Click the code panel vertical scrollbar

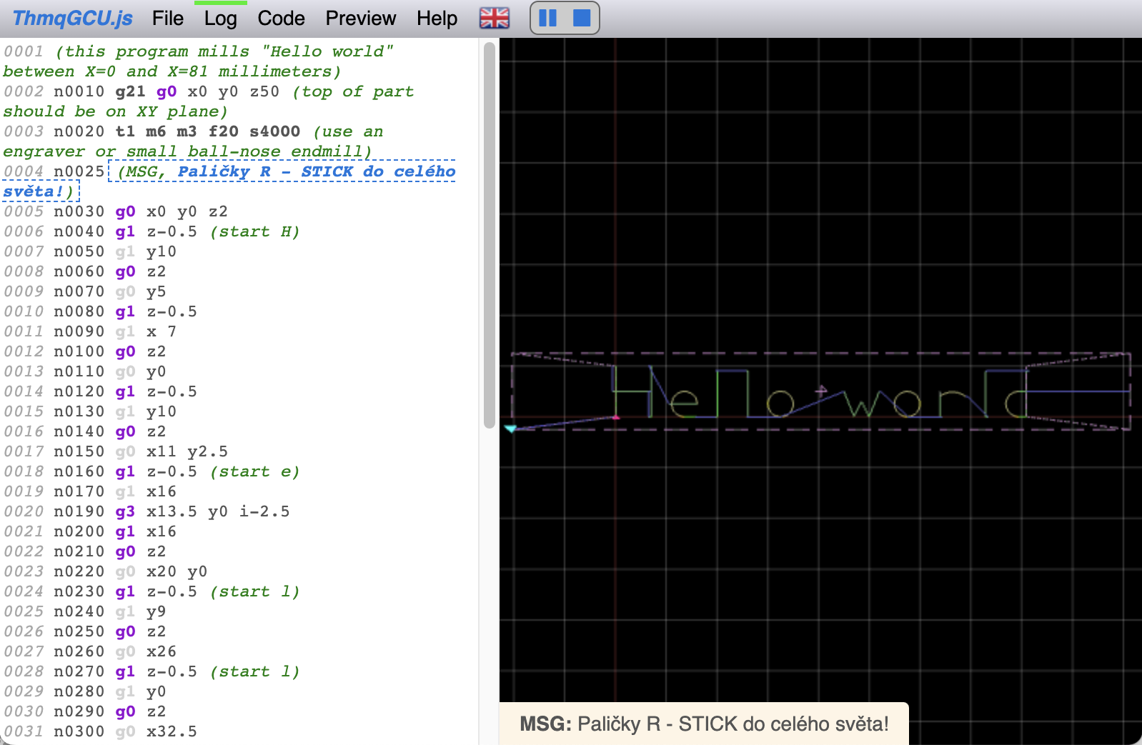489,236
